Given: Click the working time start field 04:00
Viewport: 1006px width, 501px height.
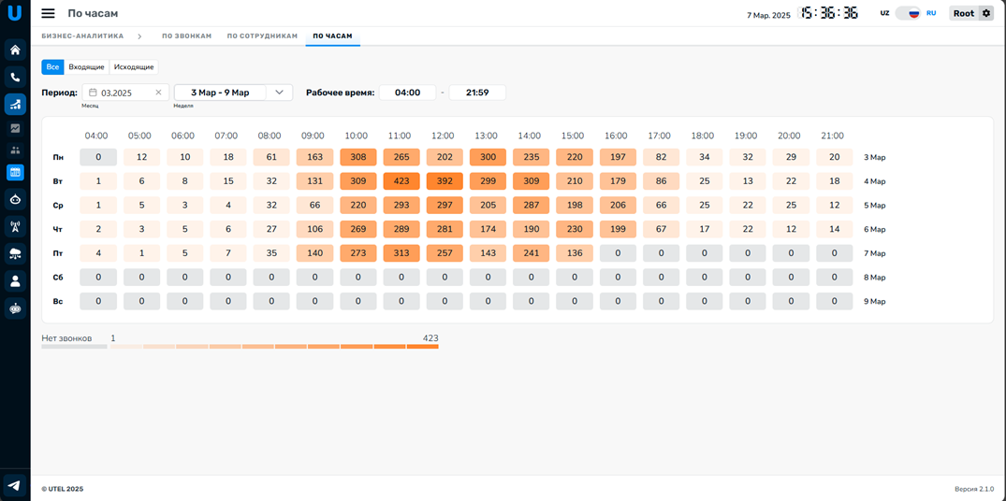Looking at the screenshot, I should point(407,93).
